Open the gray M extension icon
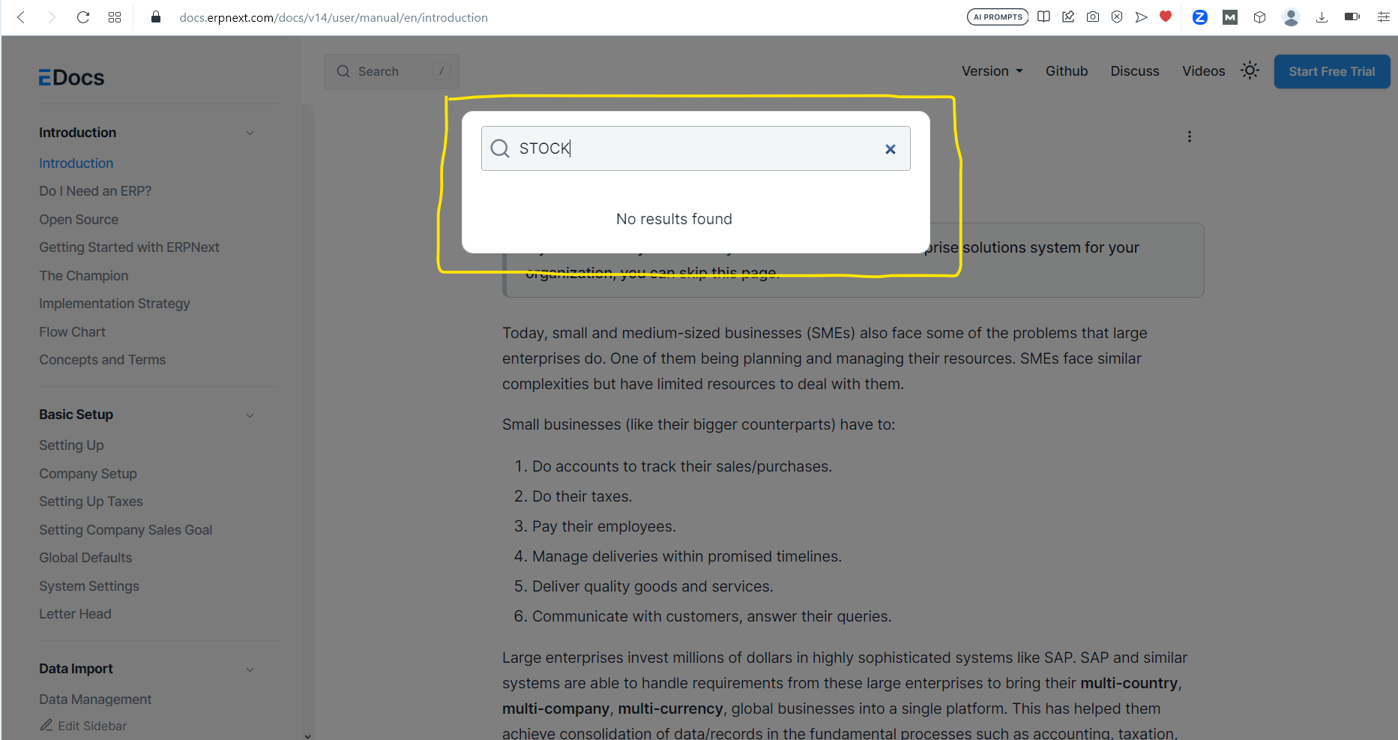The height and width of the screenshot is (740, 1398). tap(1230, 16)
